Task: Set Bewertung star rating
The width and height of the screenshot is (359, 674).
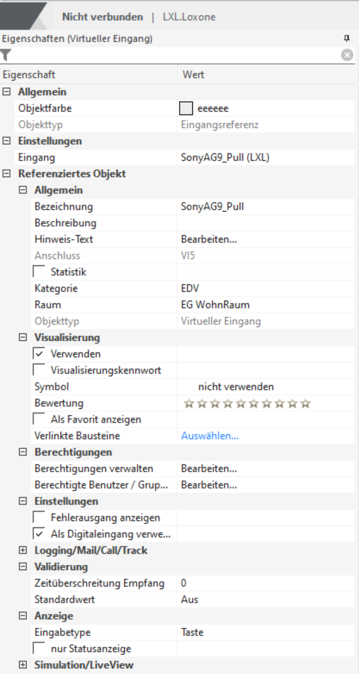Action: 247,403
